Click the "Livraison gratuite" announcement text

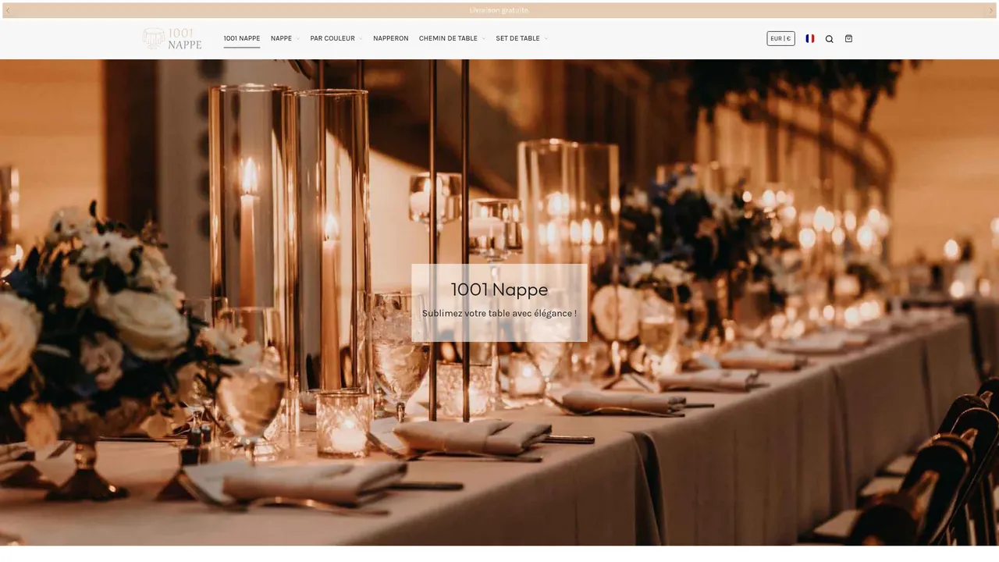point(499,10)
